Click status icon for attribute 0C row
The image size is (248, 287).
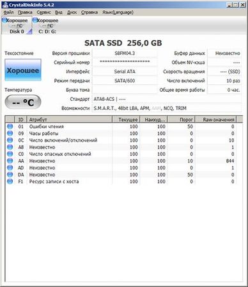[x=10, y=140]
